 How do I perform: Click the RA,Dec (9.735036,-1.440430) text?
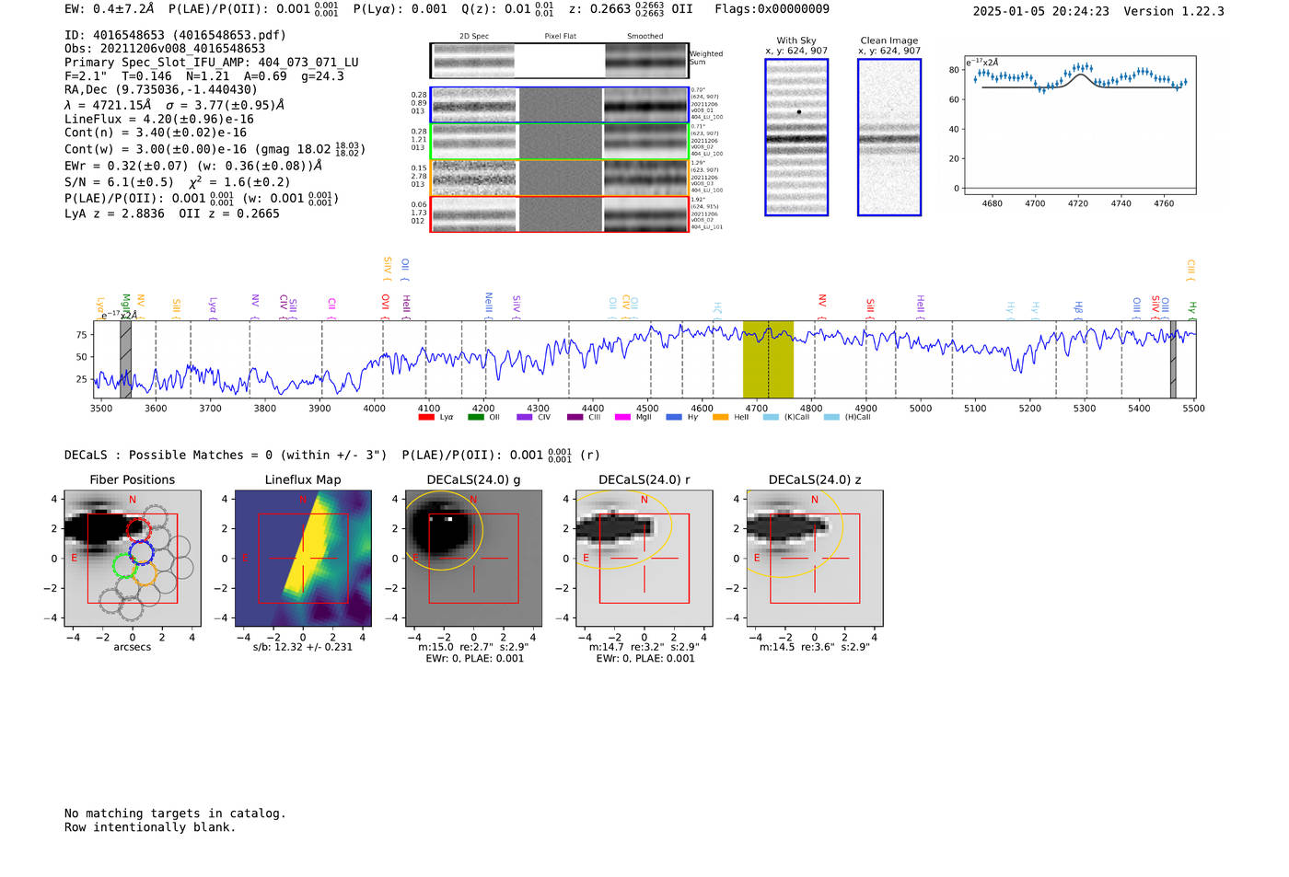[x=161, y=89]
